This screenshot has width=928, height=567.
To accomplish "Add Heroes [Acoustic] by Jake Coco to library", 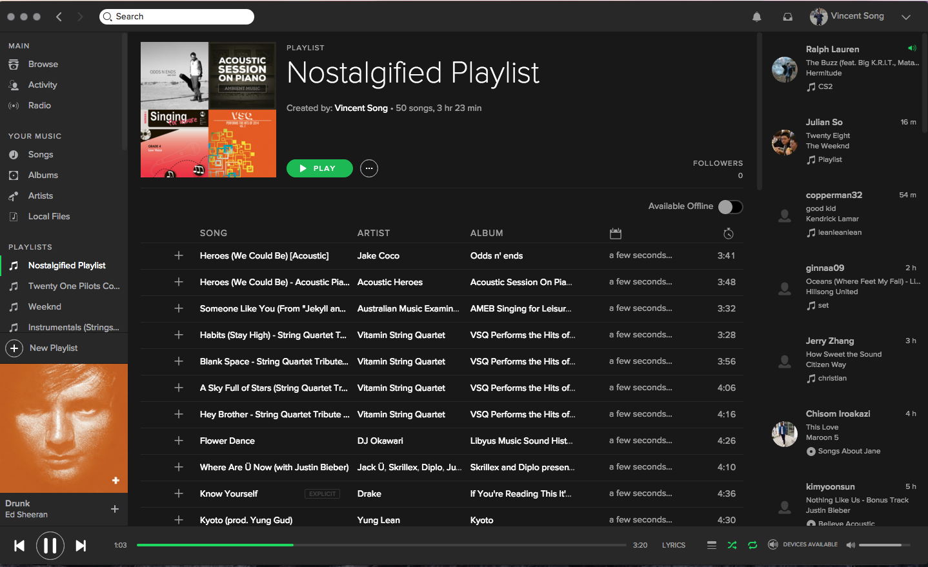I will [179, 255].
